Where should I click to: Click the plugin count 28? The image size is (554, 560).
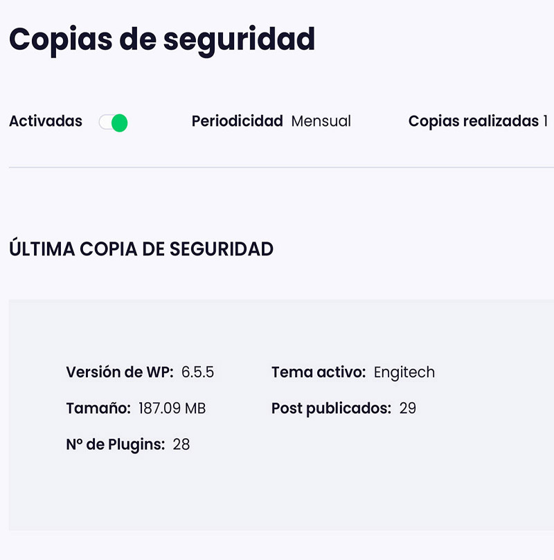point(181,444)
